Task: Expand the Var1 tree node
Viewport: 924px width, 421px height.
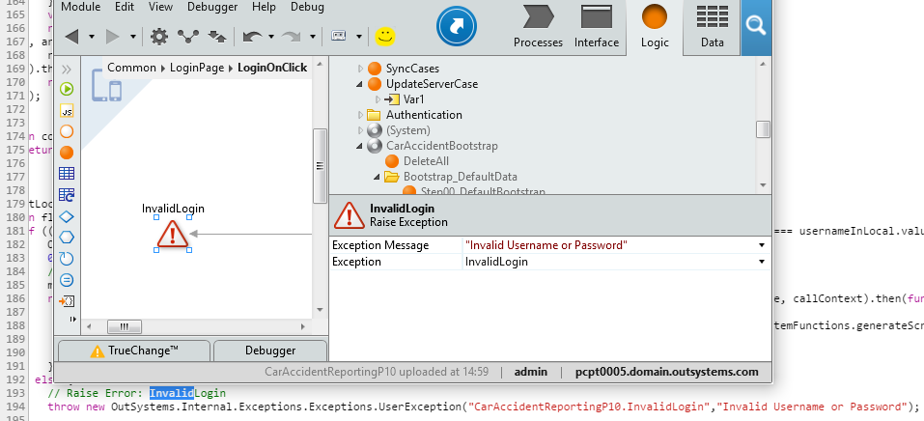Action: pyautogui.click(x=378, y=99)
